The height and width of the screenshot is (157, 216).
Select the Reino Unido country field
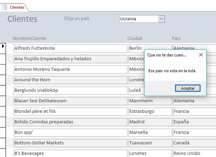(194, 153)
